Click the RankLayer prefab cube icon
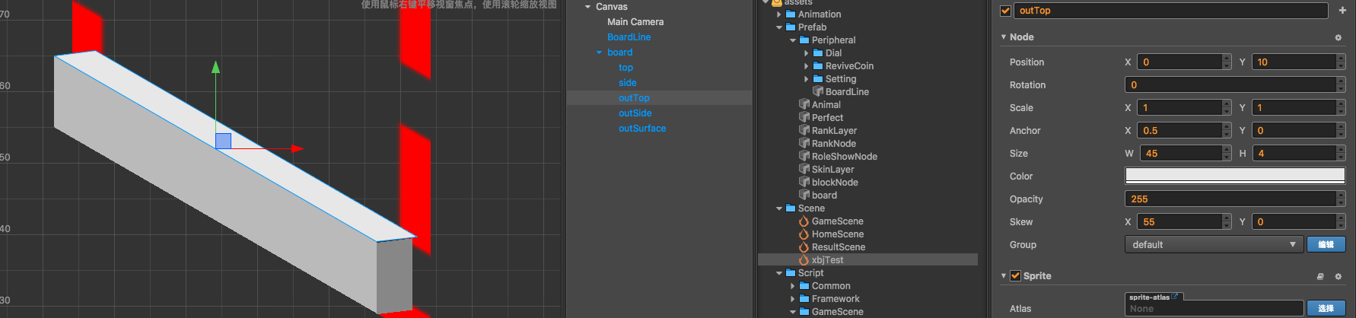The height and width of the screenshot is (318, 1356). (x=804, y=131)
